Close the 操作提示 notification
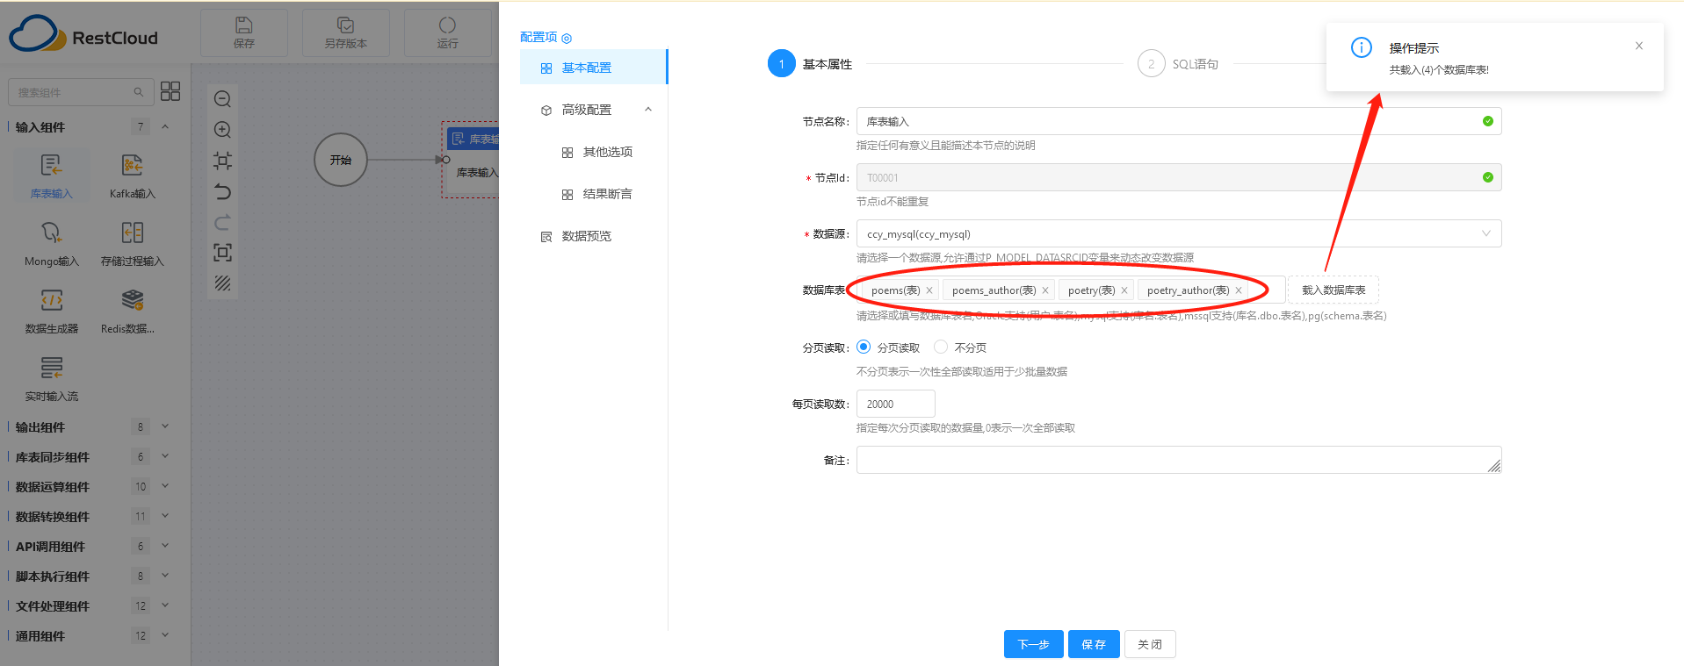This screenshot has width=1684, height=666. click(1638, 46)
